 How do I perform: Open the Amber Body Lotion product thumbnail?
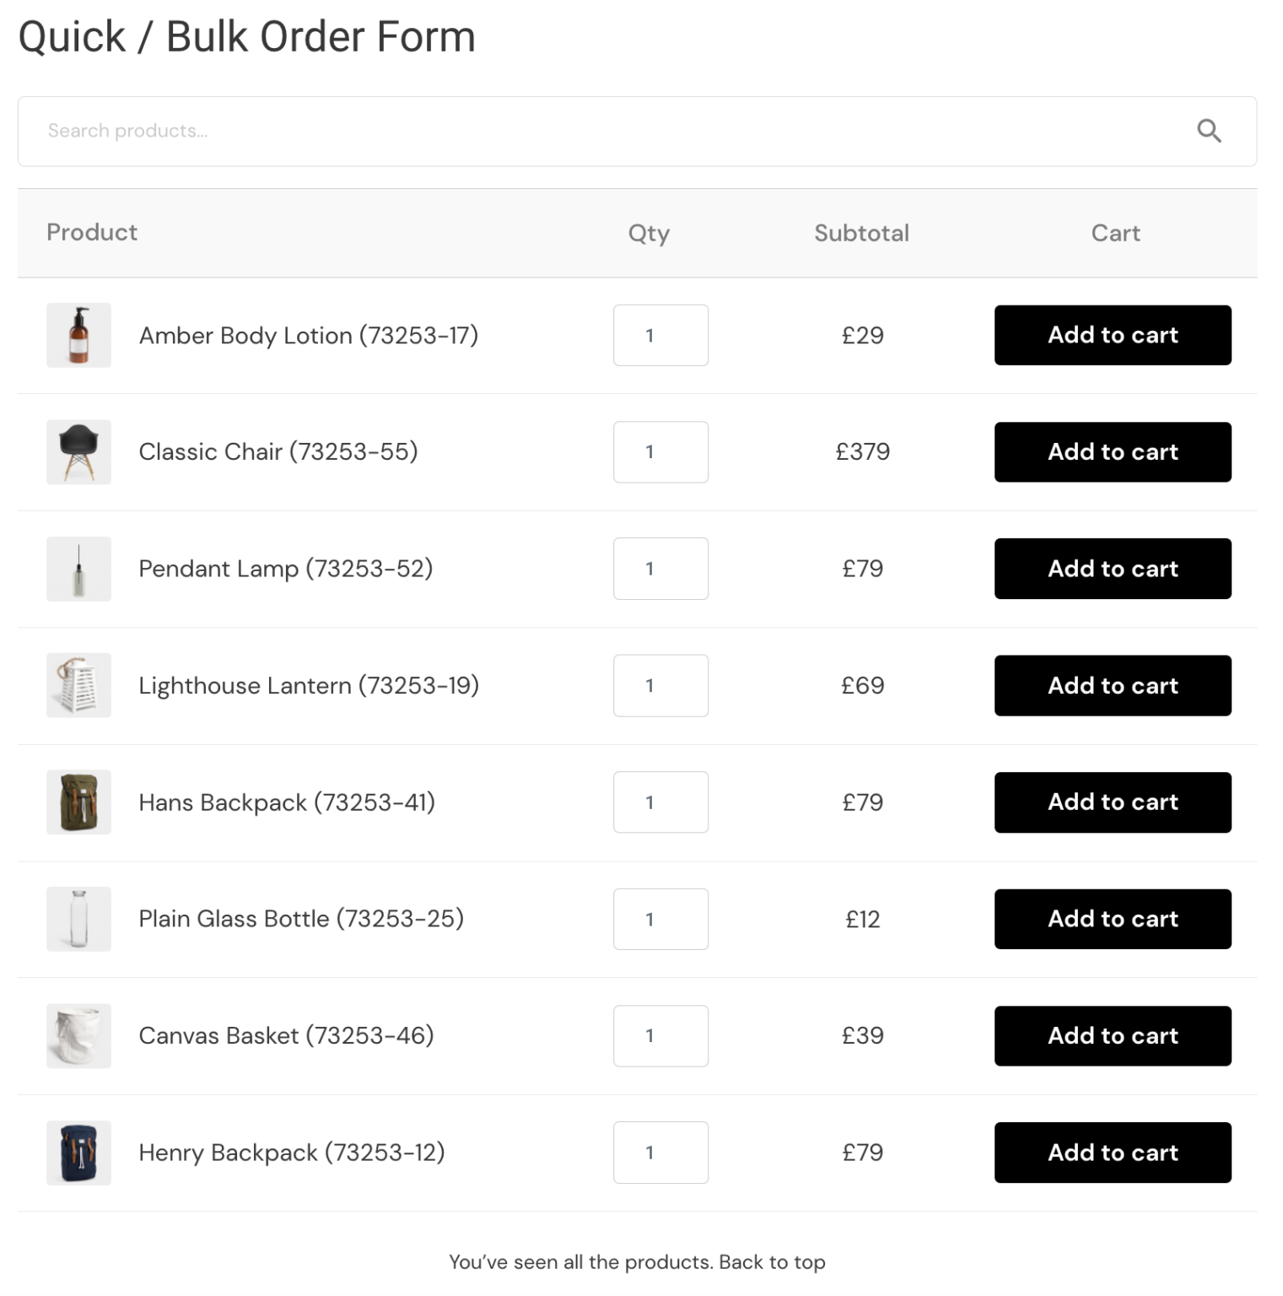[x=78, y=335]
